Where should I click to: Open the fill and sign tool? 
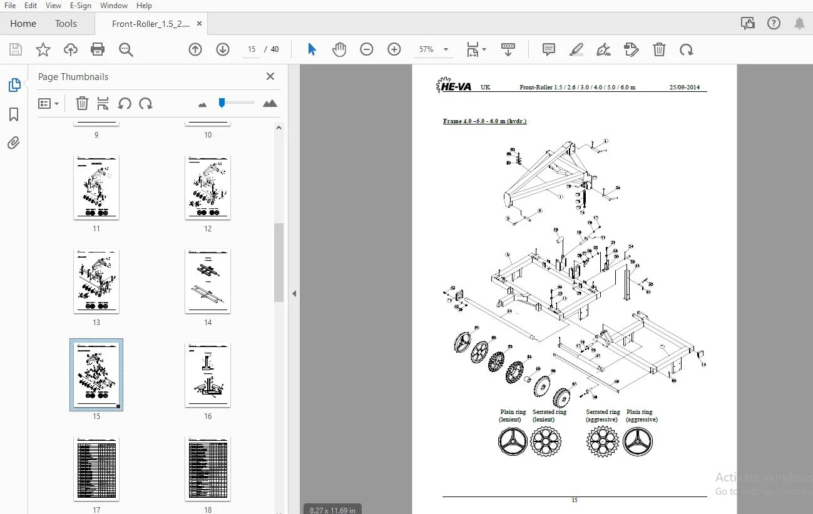click(x=631, y=49)
